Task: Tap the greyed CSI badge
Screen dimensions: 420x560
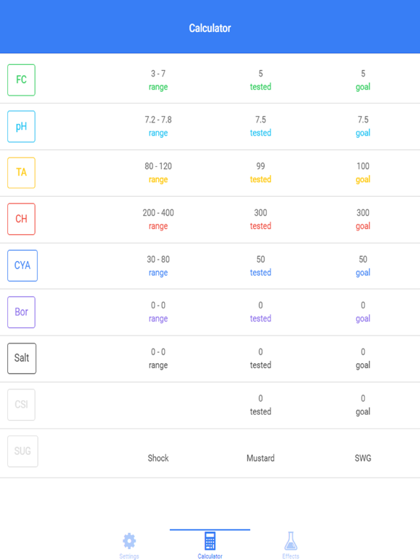Action: point(21,405)
